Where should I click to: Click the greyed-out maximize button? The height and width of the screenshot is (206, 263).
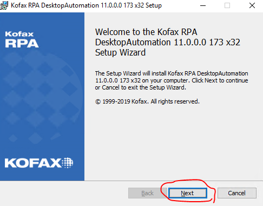coord(227,5)
